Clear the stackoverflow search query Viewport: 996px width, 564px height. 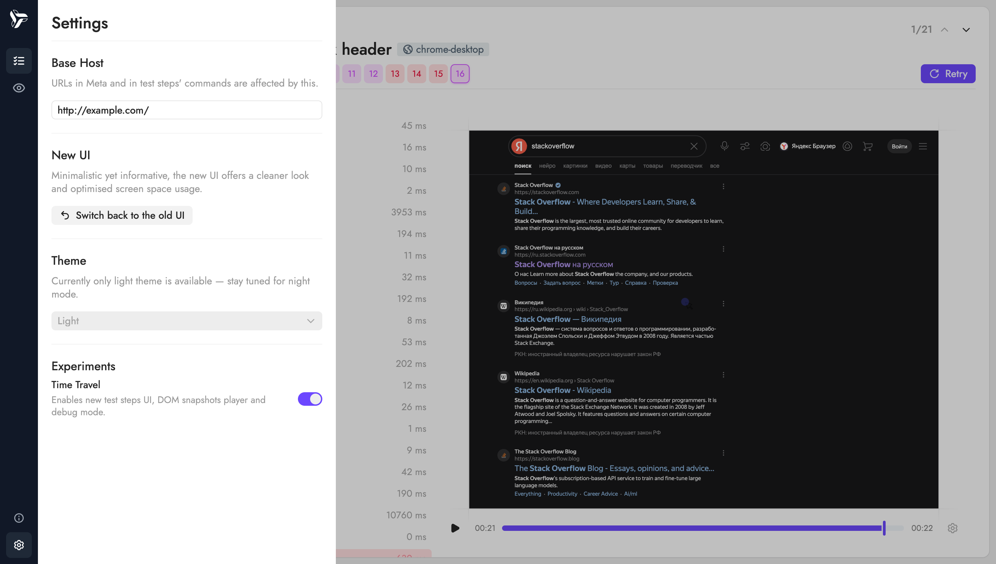694,146
